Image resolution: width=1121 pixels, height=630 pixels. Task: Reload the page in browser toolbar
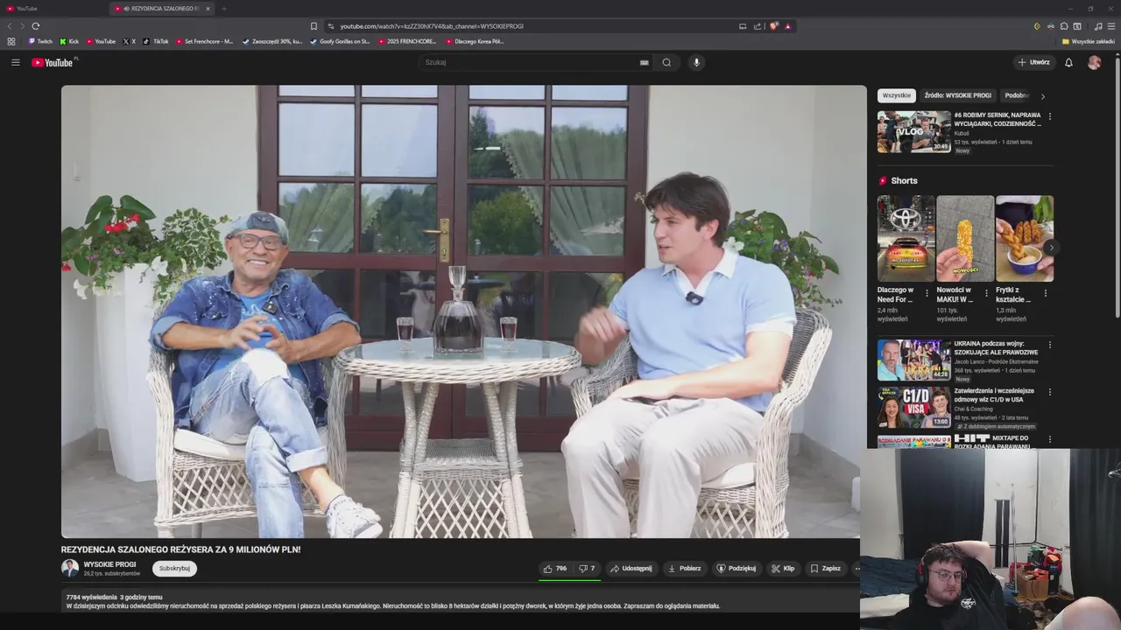coord(35,26)
